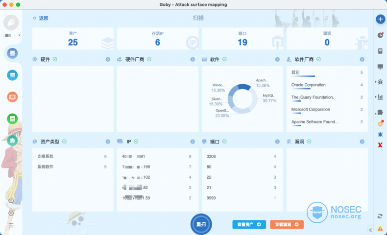
Task: Expand the 端口 panel arrow
Action: coord(277,141)
